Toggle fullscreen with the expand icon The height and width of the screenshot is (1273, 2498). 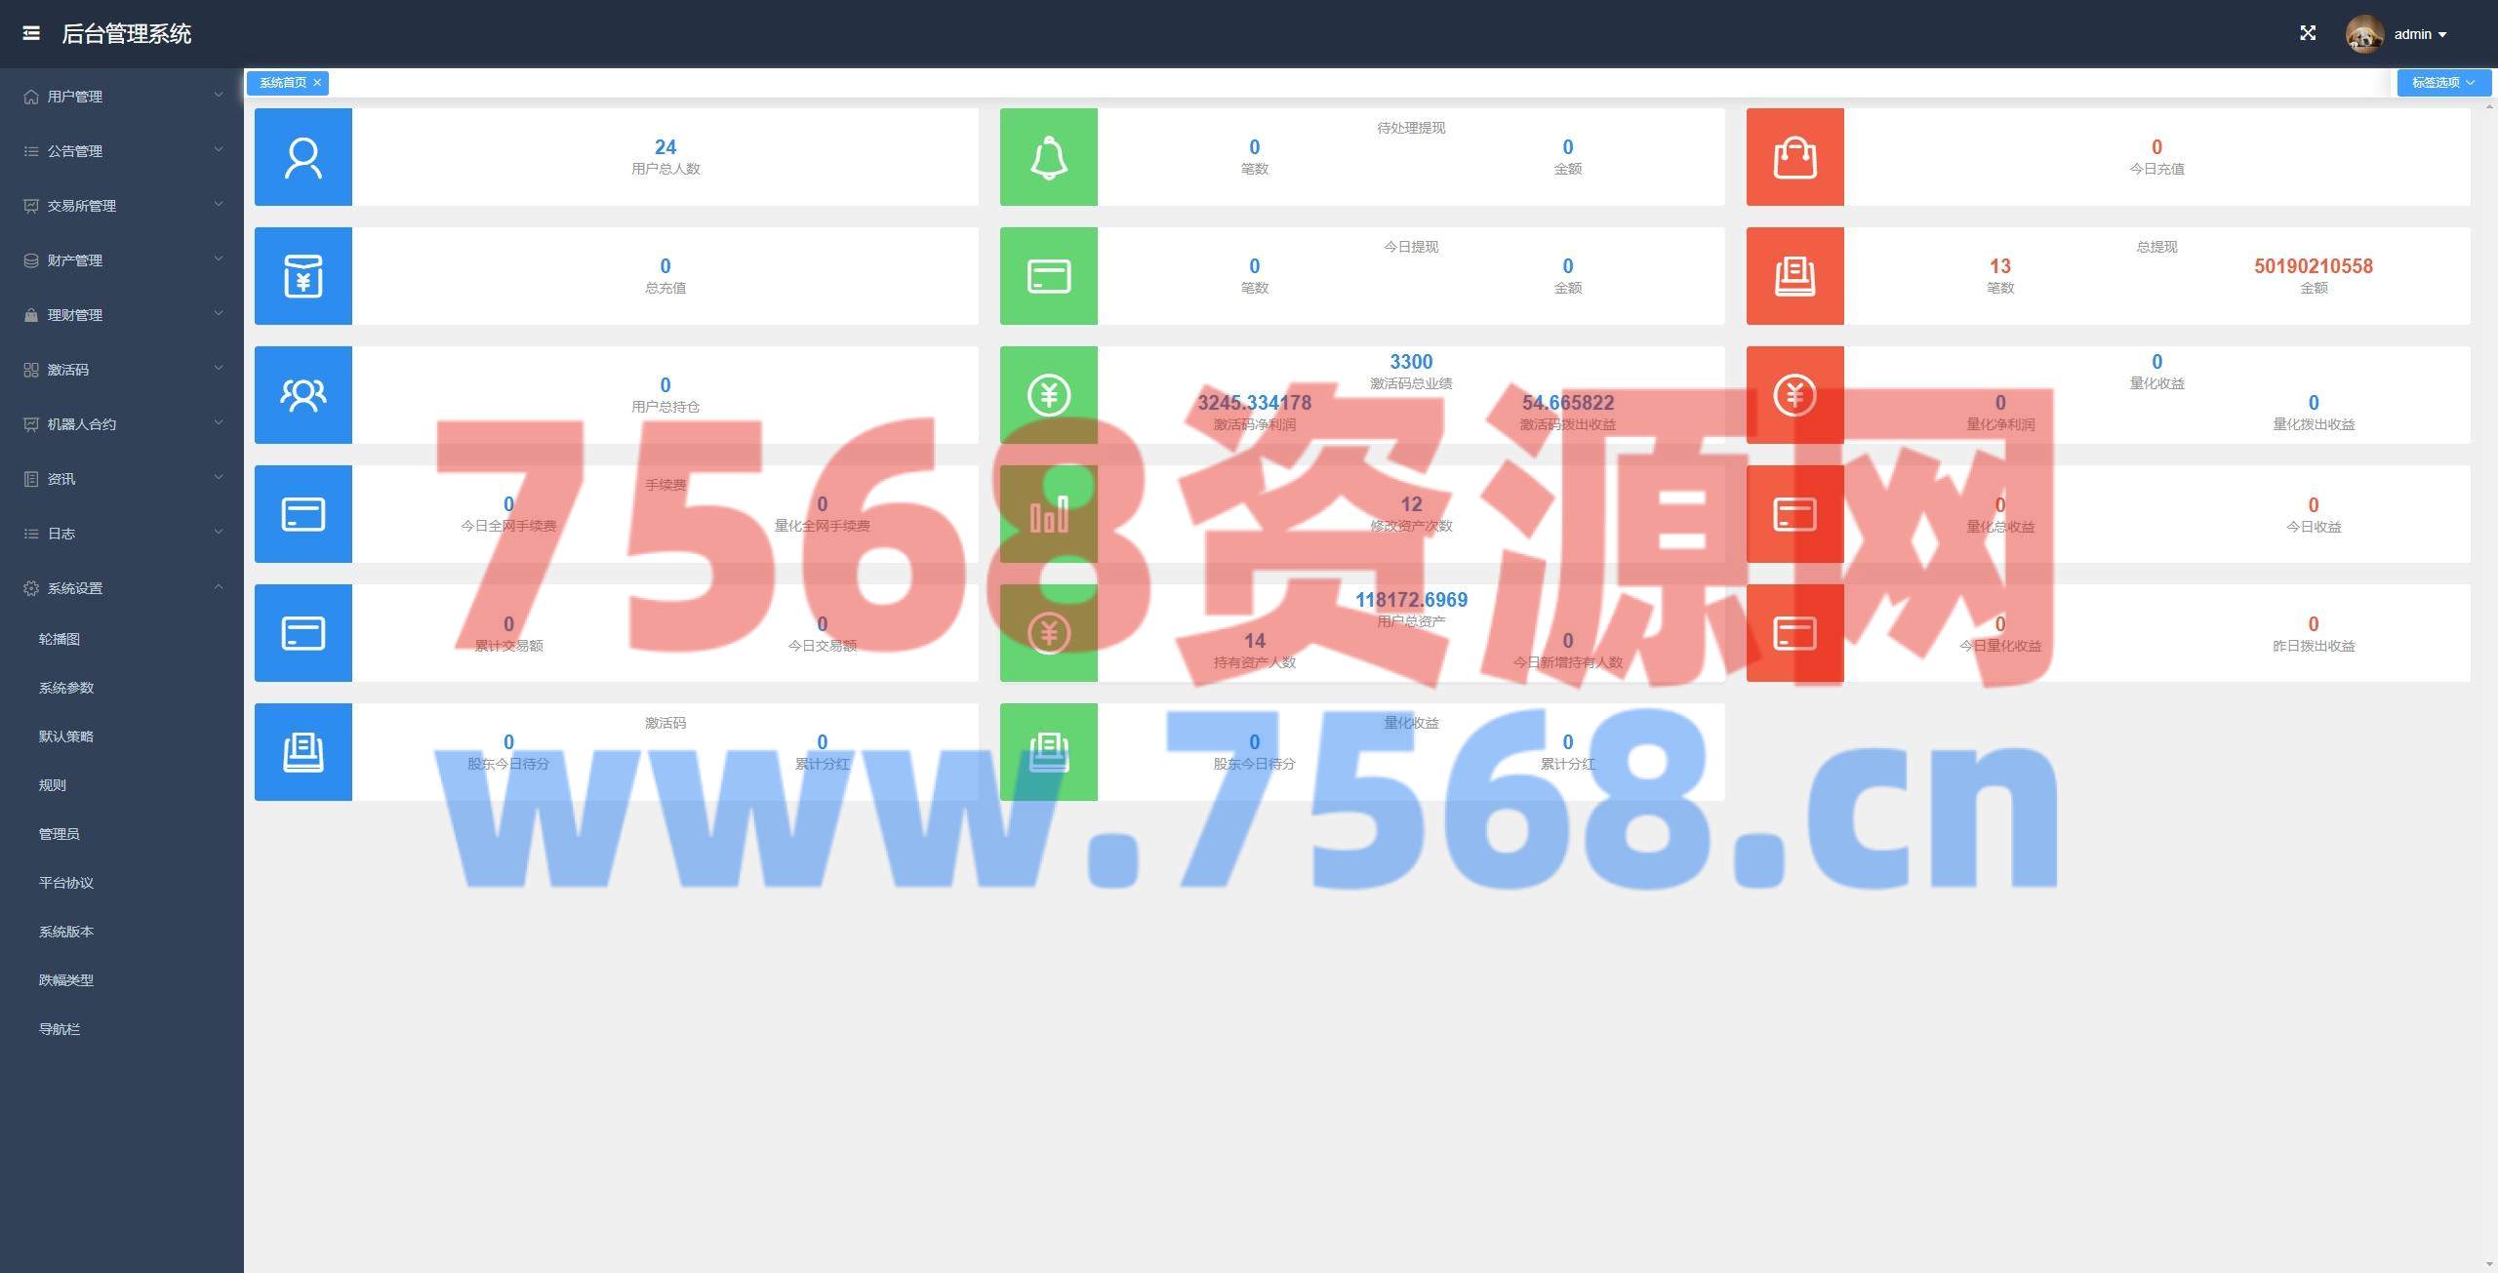pyautogui.click(x=2308, y=33)
